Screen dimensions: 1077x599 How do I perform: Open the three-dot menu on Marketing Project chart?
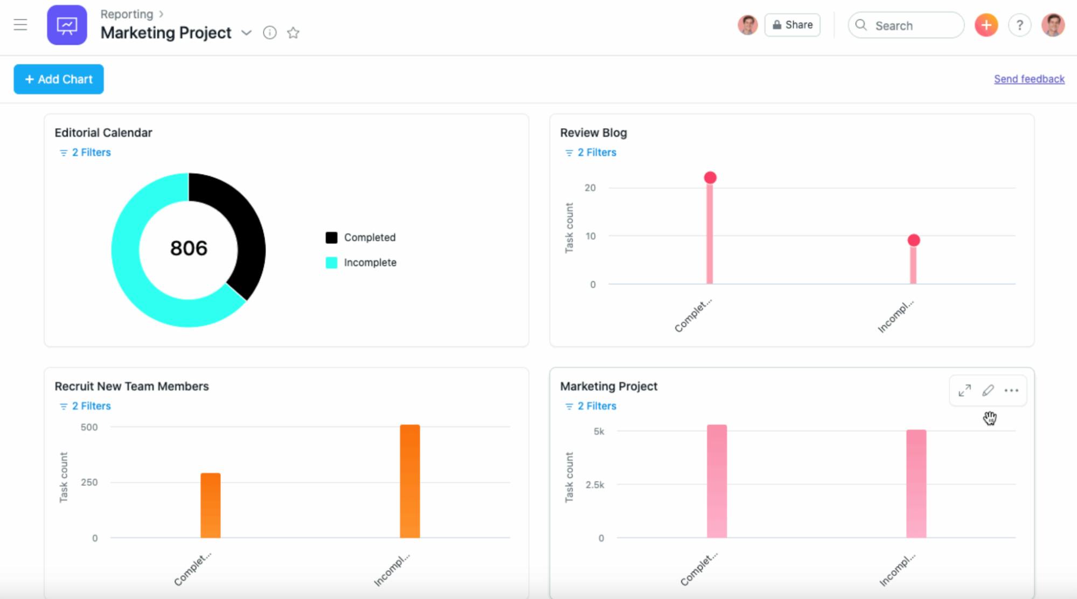pos(1012,390)
